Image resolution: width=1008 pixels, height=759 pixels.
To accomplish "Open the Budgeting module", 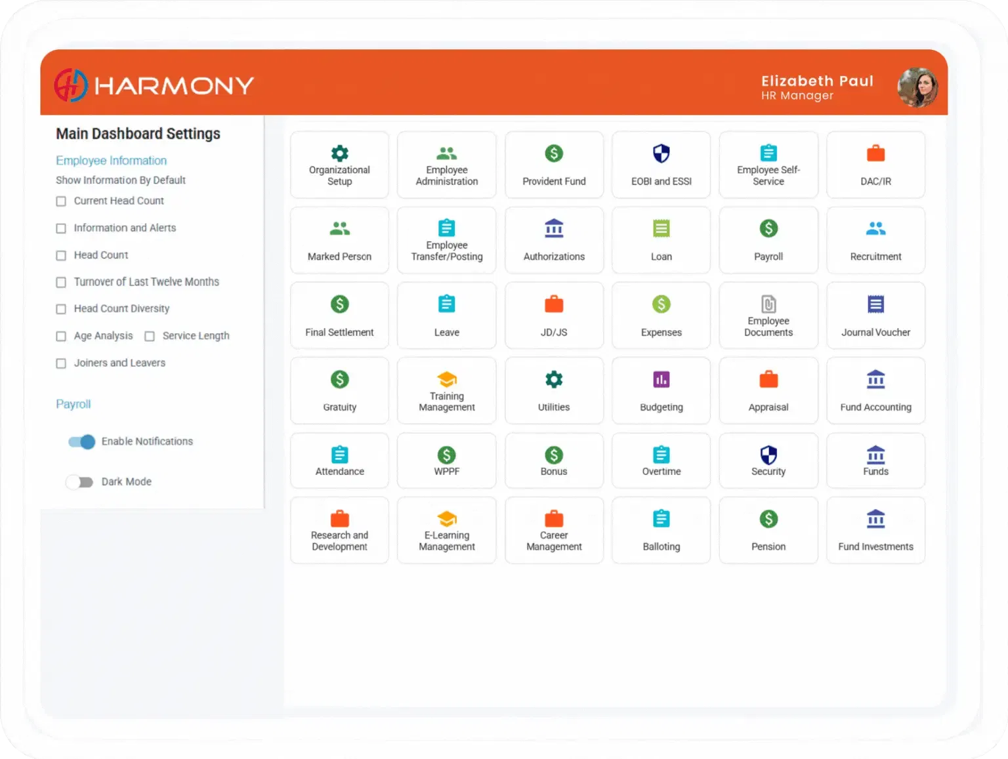I will click(x=661, y=391).
